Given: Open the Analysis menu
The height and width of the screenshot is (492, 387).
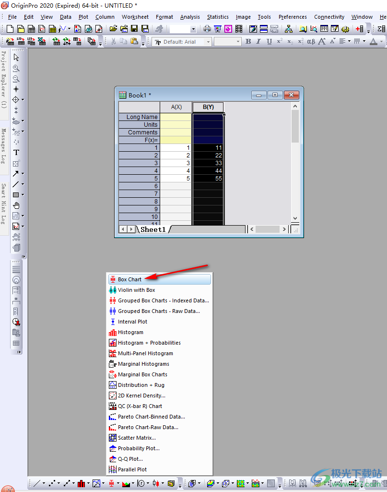Looking at the screenshot, I should (190, 17).
